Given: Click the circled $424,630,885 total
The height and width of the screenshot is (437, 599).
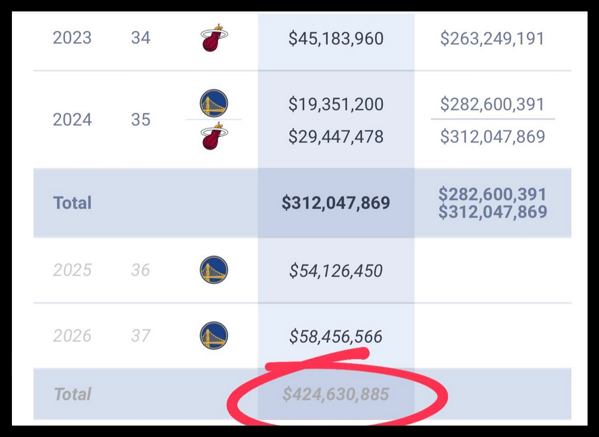Looking at the screenshot, I should [x=336, y=394].
